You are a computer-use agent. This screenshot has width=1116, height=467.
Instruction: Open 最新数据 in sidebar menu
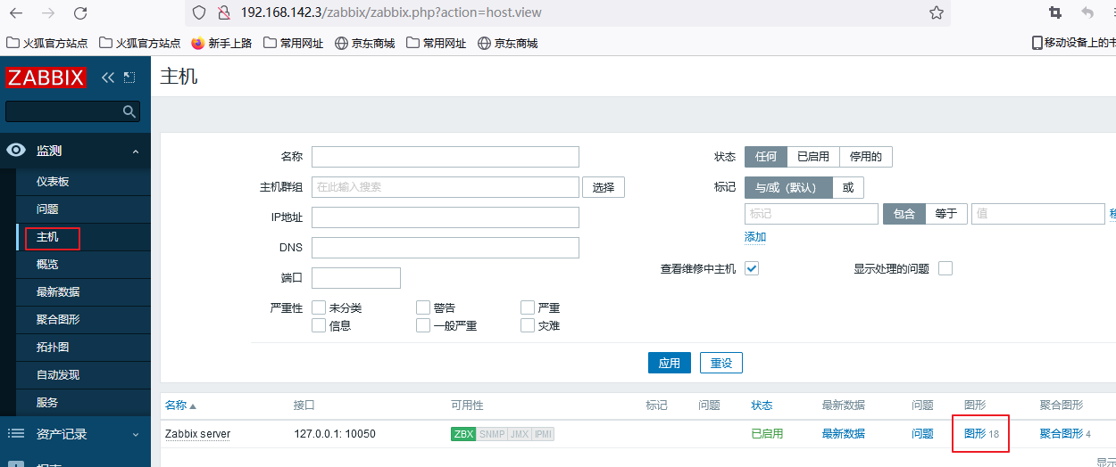58,292
